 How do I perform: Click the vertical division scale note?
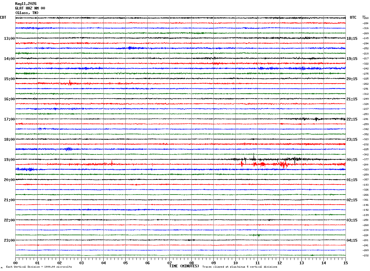(39, 267)
